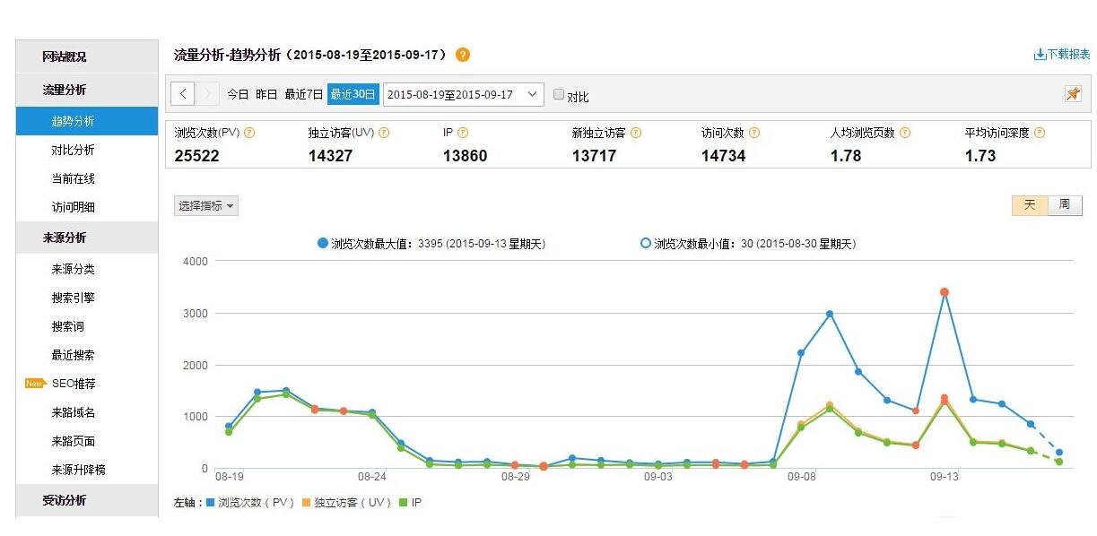This screenshot has width=1097, height=536.
Task: Open the 下载报表 download report link
Action: pyautogui.click(x=1061, y=54)
